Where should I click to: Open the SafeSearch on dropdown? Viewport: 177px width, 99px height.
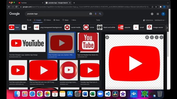[160, 20]
